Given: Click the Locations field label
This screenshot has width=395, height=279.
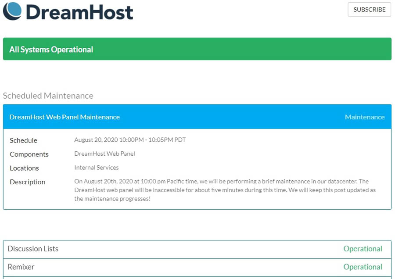Looking at the screenshot, I should [24, 168].
